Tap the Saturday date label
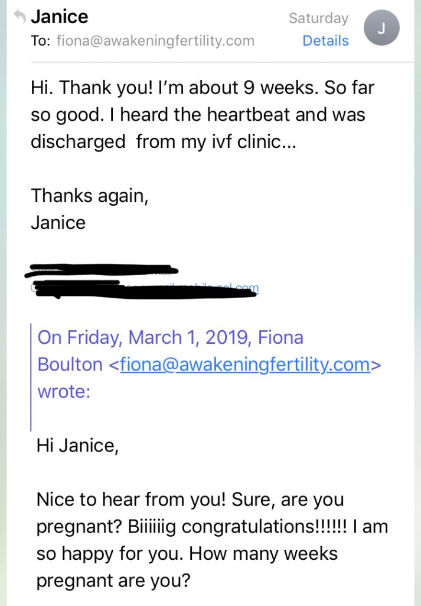The height and width of the screenshot is (606, 421). pyautogui.click(x=318, y=18)
